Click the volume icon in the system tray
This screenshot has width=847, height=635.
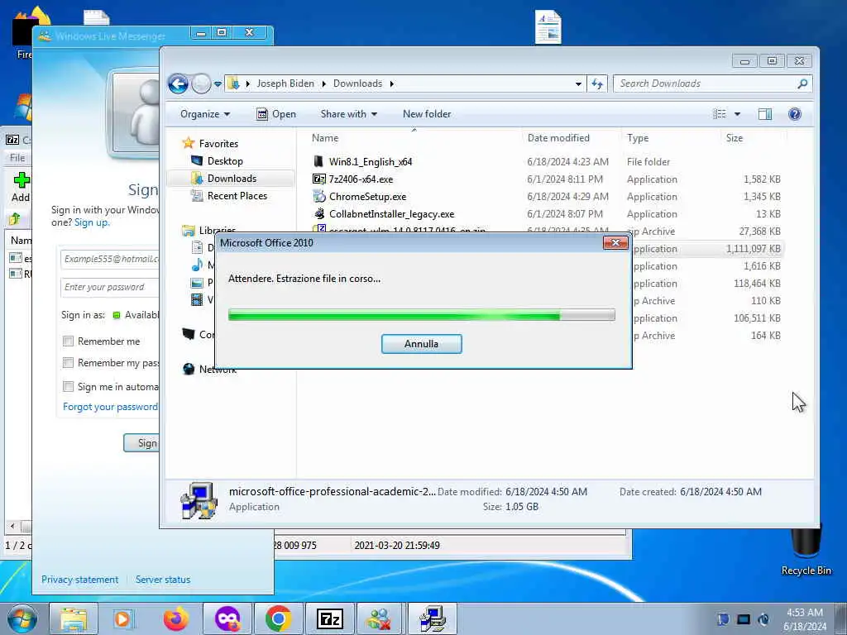tap(763, 619)
